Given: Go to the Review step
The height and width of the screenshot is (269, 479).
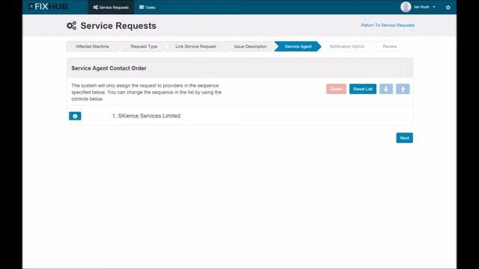Looking at the screenshot, I should (389, 46).
